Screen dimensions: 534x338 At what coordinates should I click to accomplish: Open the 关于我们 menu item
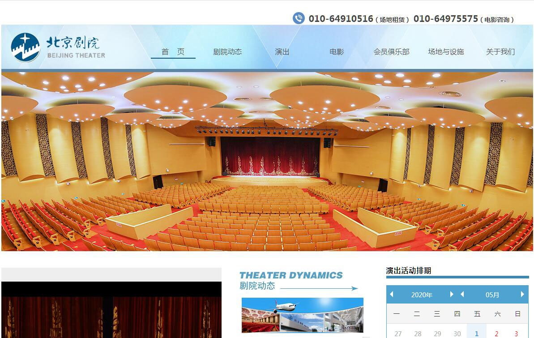[500, 51]
